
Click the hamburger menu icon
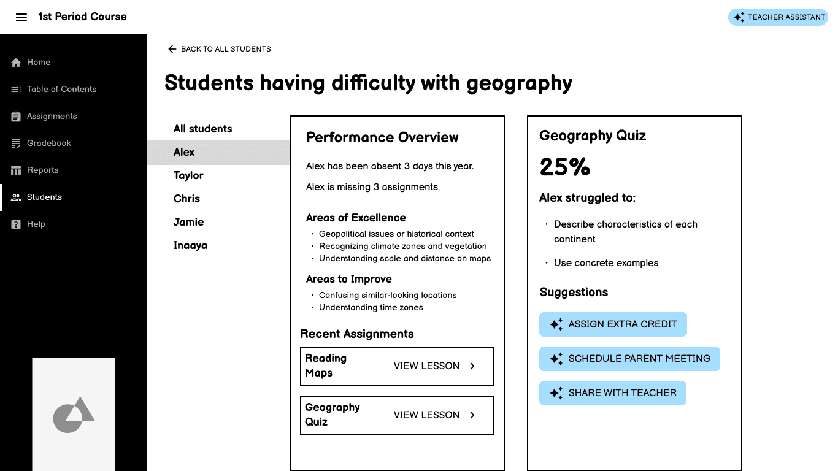pyautogui.click(x=21, y=17)
